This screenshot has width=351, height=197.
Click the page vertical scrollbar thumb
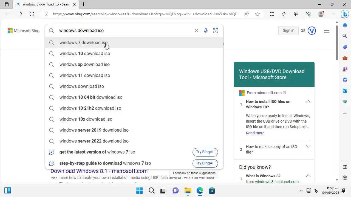(337, 42)
